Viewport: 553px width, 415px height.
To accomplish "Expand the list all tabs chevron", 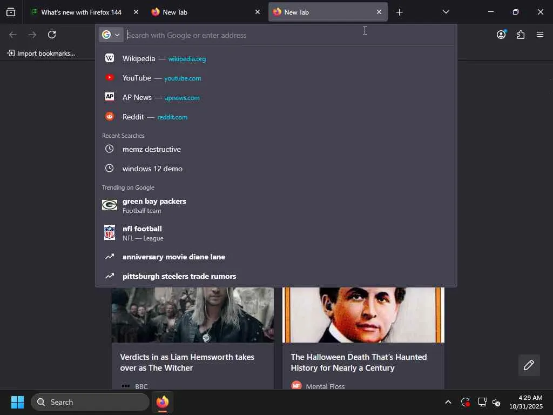I will coord(446,12).
